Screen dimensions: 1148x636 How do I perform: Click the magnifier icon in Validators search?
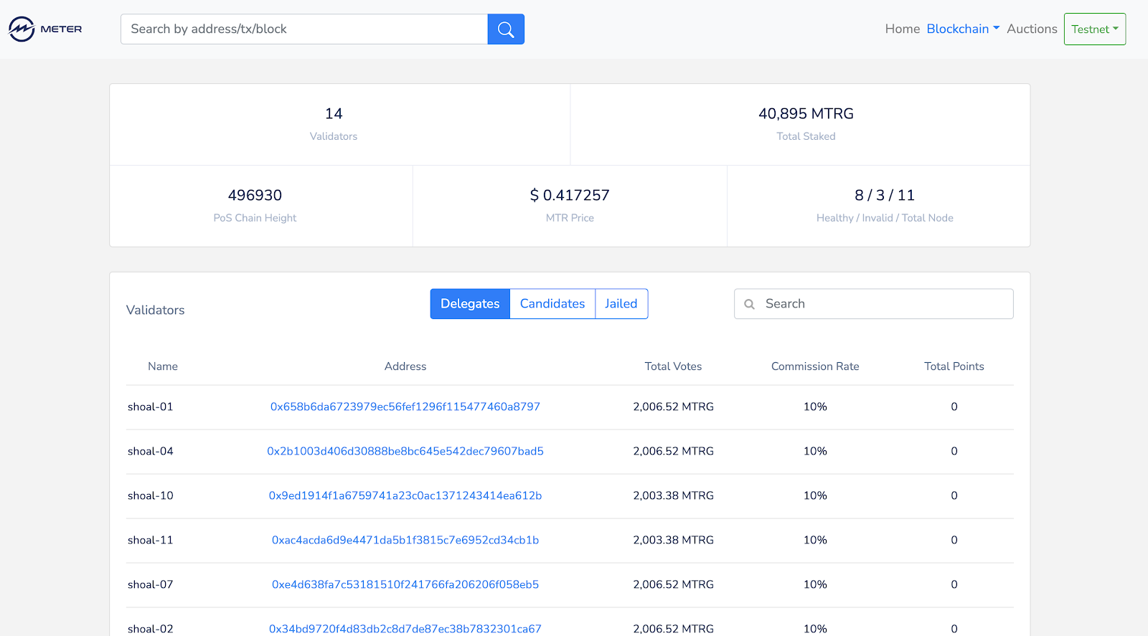coord(749,304)
